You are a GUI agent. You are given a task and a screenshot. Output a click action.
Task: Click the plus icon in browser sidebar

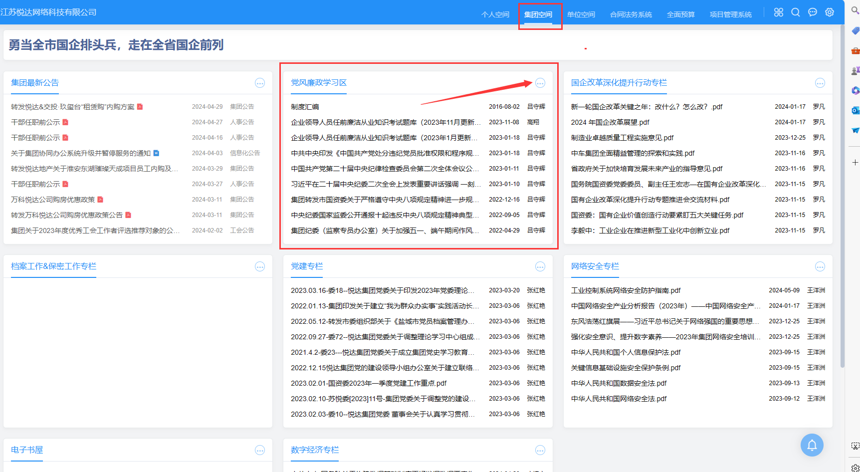tap(855, 163)
